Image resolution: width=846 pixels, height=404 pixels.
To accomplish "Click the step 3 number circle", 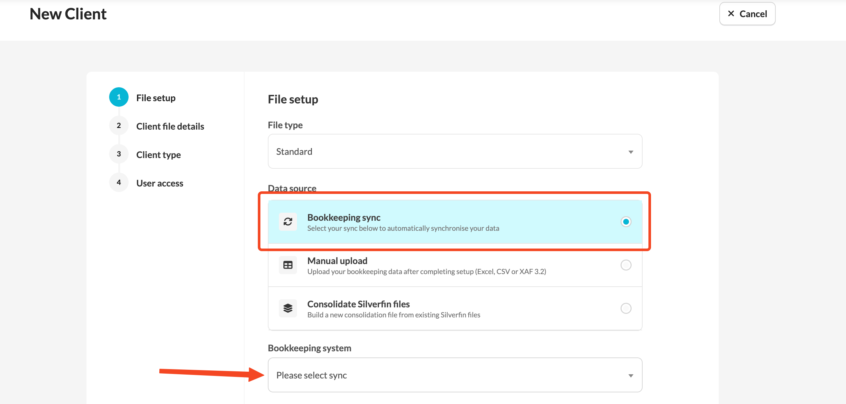I will (119, 154).
